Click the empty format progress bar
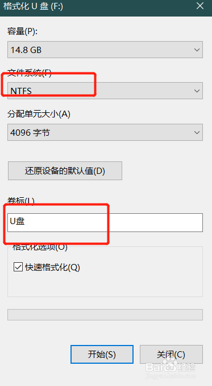 point(105,315)
